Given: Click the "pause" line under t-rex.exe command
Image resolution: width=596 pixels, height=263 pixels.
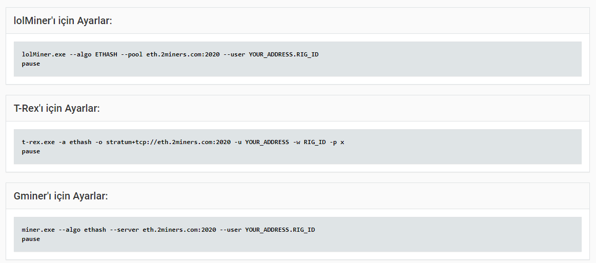Looking at the screenshot, I should 31,152.
